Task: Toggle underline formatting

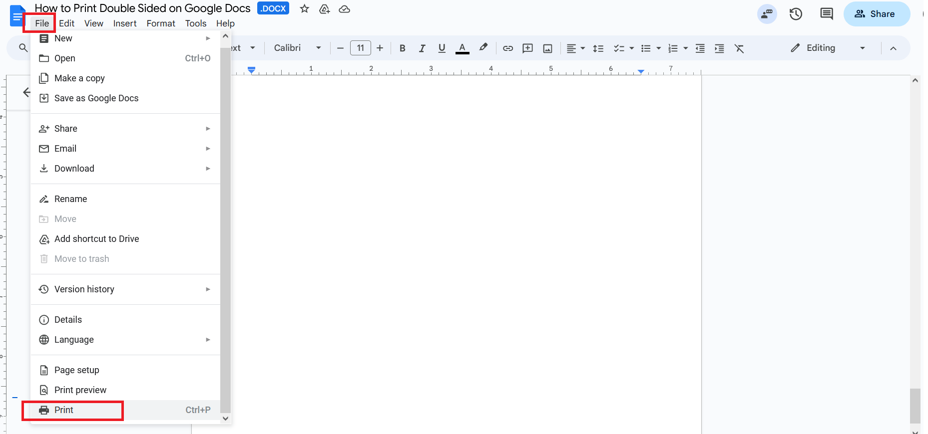Action: click(442, 48)
